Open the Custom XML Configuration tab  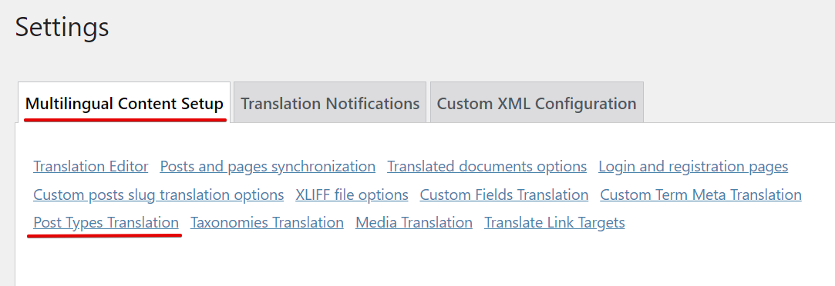tap(537, 102)
